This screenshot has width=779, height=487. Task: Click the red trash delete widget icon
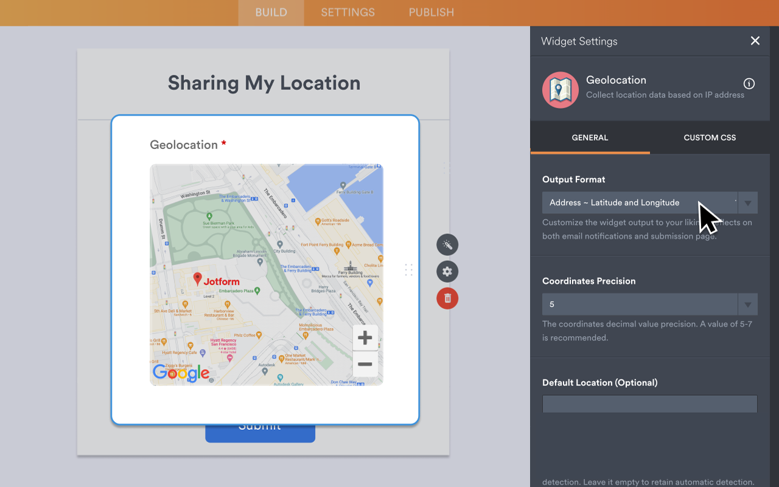click(447, 299)
